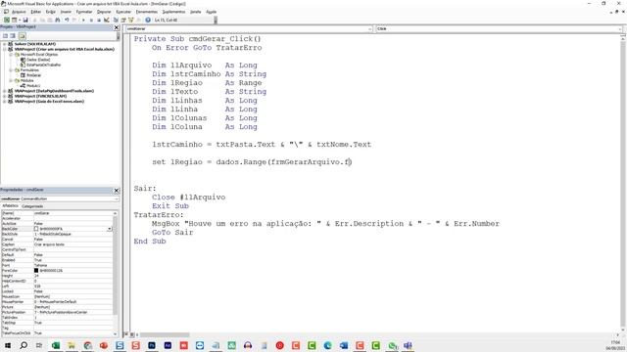
Task: Open Microsoft Teams from the taskbar
Action: [408, 345]
